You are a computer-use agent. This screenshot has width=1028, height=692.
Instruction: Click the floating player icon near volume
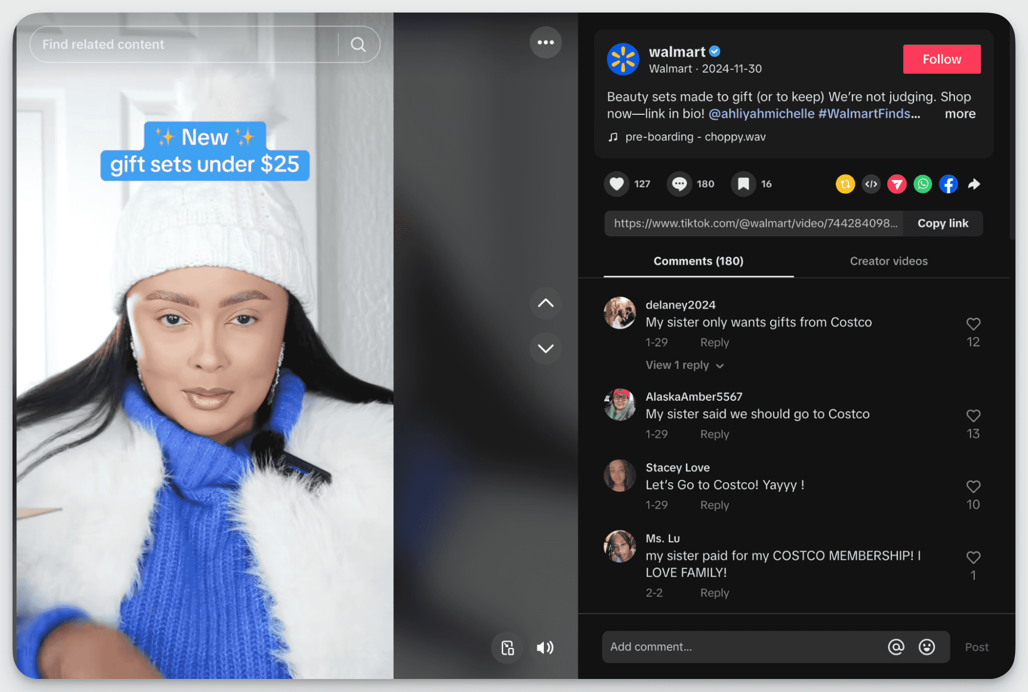[507, 647]
